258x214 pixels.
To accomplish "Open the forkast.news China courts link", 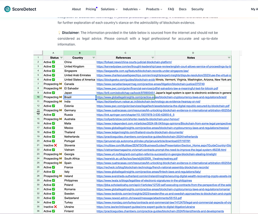I will [x=134, y=62].
